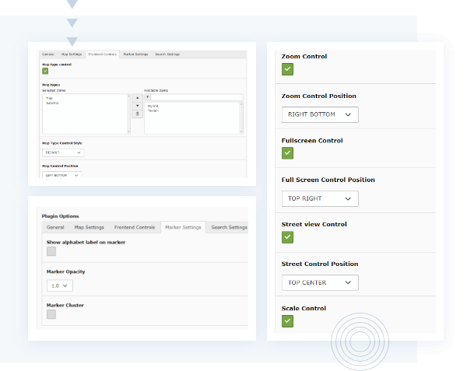Viewport: 467px width, 371px height.
Task: Open the Street Control Position dropdown
Action: pyautogui.click(x=319, y=282)
